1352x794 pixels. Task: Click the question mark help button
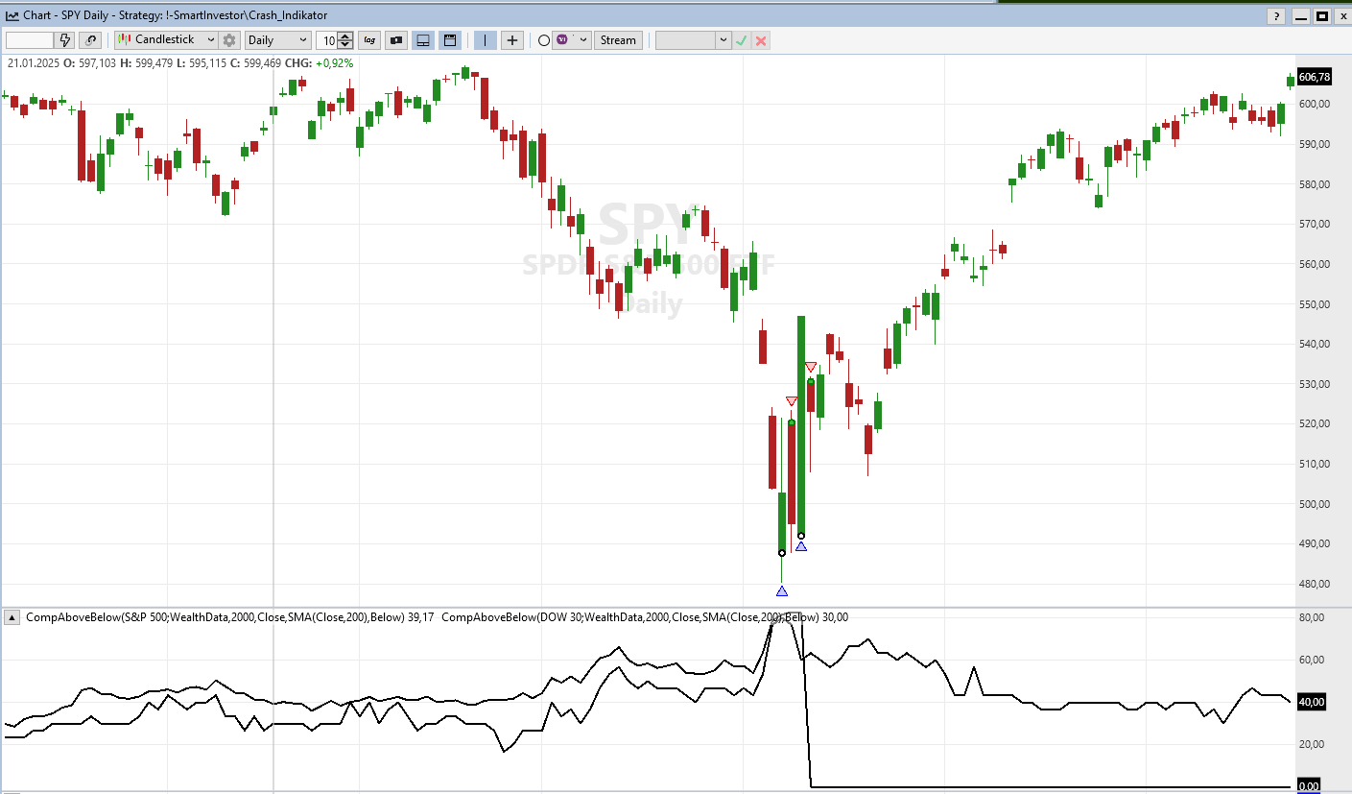click(x=1275, y=15)
